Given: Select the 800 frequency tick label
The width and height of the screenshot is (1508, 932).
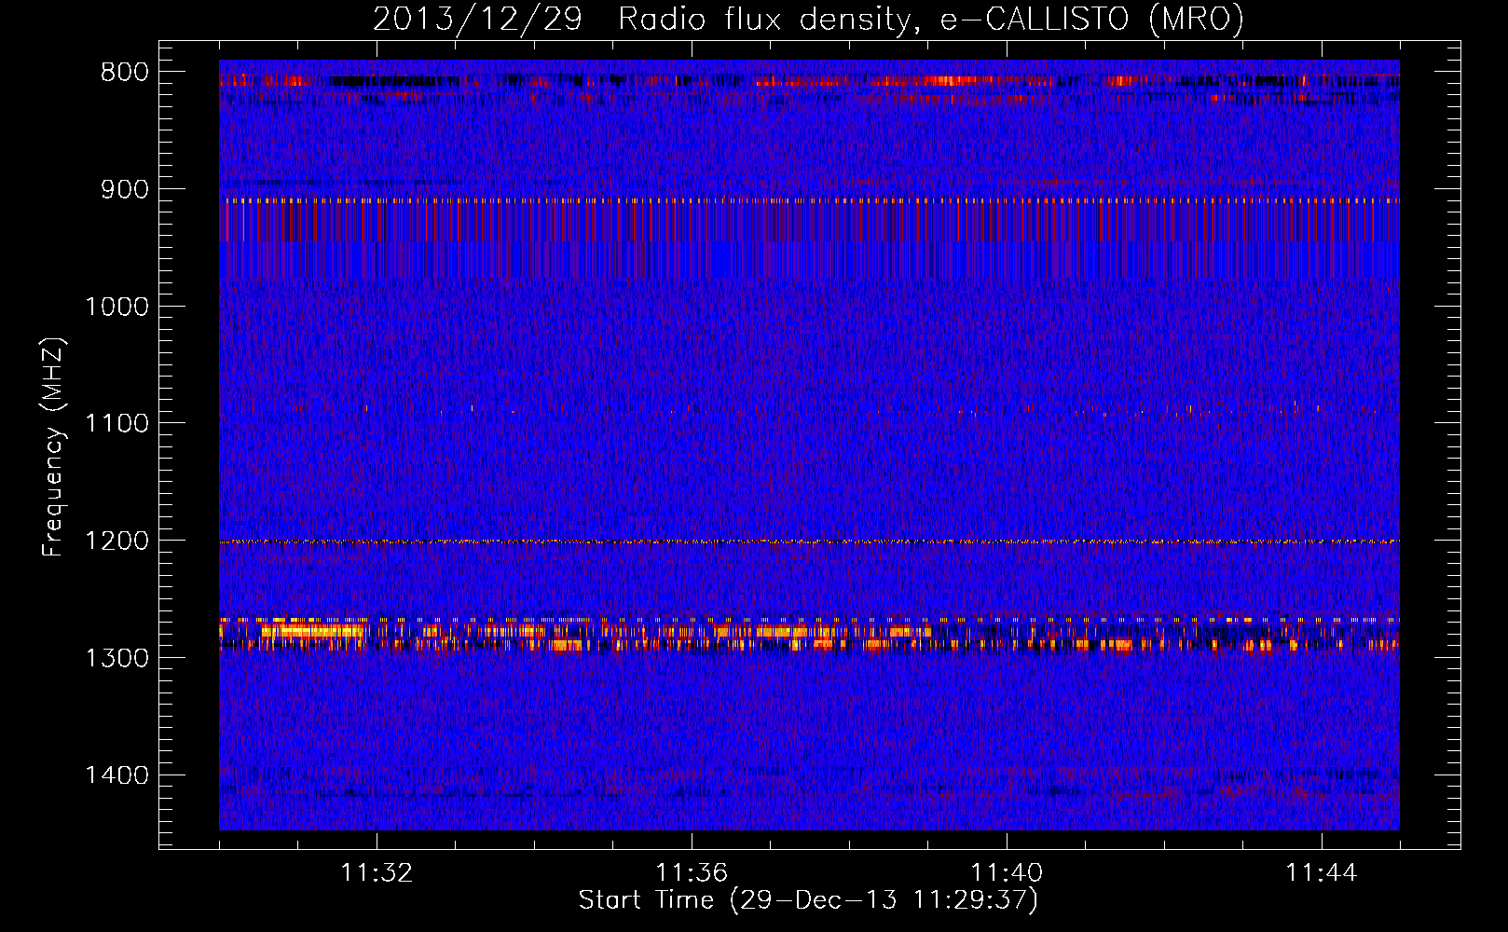Looking at the screenshot, I should pyautogui.click(x=125, y=73).
